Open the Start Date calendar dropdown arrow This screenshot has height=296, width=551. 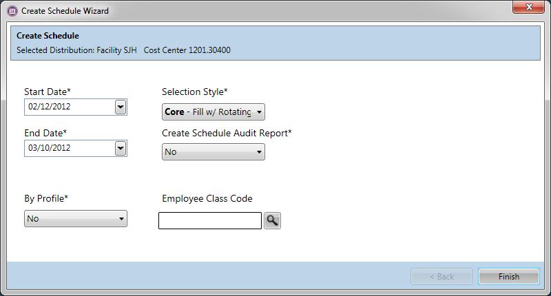pyautogui.click(x=121, y=107)
